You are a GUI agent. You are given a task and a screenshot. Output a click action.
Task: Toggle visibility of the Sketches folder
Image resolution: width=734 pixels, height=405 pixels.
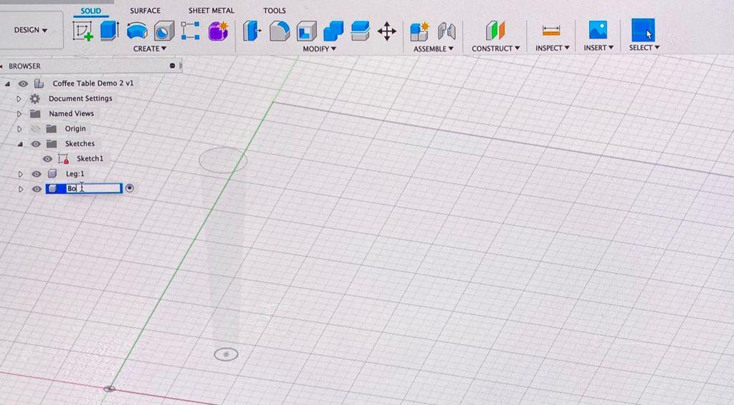(36, 144)
